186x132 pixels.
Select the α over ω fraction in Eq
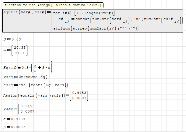(x=35, y=68)
